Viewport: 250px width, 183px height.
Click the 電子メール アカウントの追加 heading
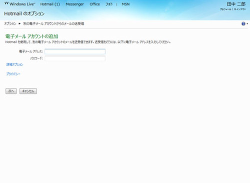(31, 36)
